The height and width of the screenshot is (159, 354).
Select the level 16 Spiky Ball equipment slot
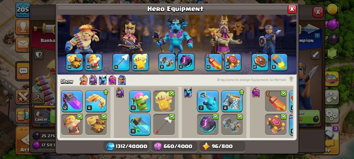pyautogui.click(x=74, y=62)
